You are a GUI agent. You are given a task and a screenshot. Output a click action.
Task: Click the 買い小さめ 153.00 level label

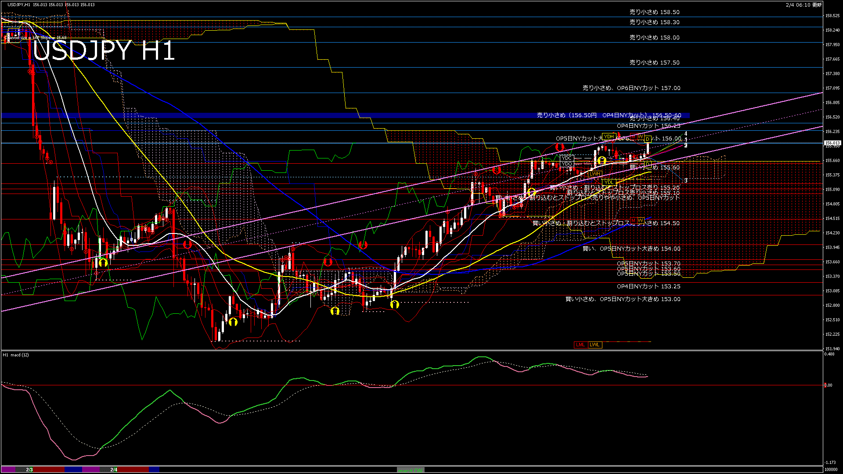point(623,299)
